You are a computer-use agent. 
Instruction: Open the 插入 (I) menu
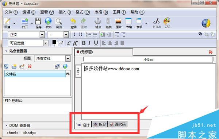(x=65, y=12)
